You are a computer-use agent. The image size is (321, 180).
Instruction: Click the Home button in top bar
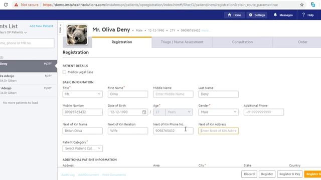pyautogui.click(x=234, y=15)
